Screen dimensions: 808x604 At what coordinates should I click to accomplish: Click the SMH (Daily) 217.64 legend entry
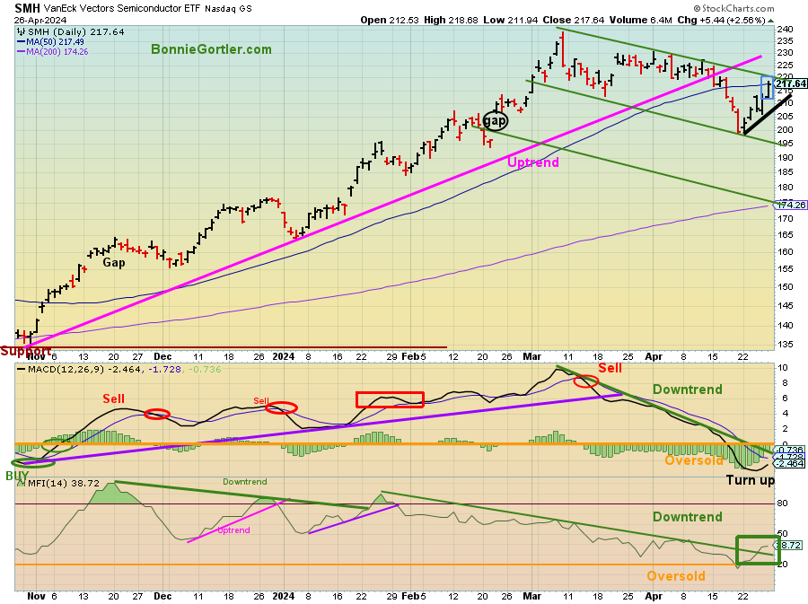coord(75,32)
